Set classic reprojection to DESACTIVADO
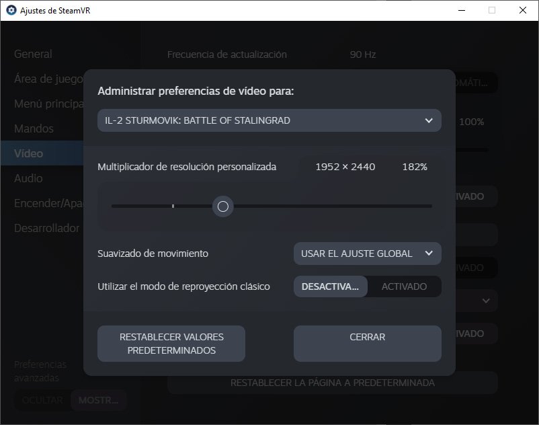This screenshot has width=539, height=425. coord(331,286)
